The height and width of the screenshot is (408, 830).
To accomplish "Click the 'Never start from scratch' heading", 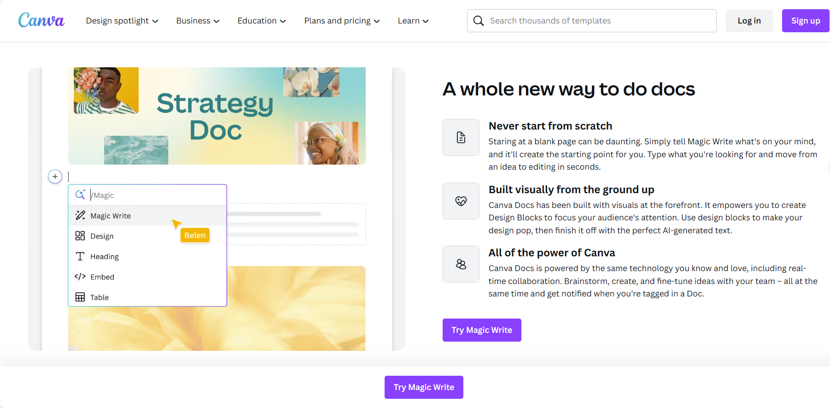I will tap(550, 126).
